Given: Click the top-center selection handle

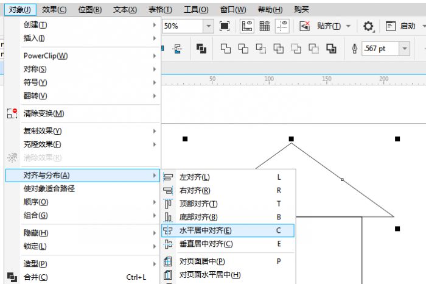Looking at the screenshot, I should (x=292, y=139).
